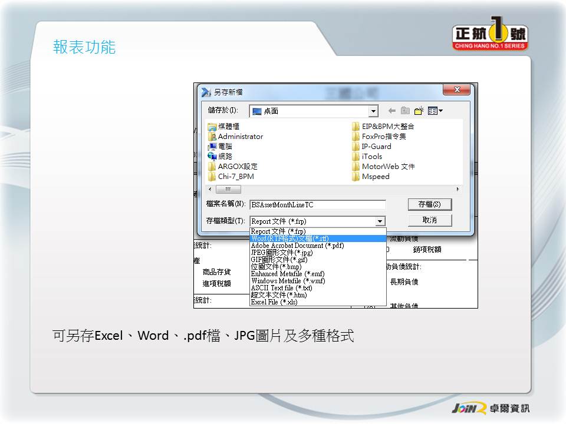Click the back arrow navigation icon
Viewport: 566px width, 424px height.
click(391, 111)
